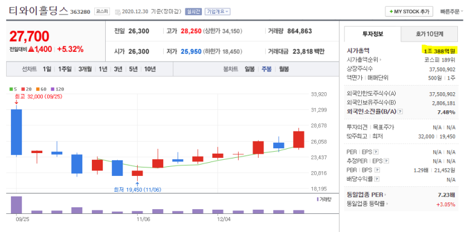
Task: Click the 상장주식수 value 37,500,902
Action: click(x=442, y=69)
